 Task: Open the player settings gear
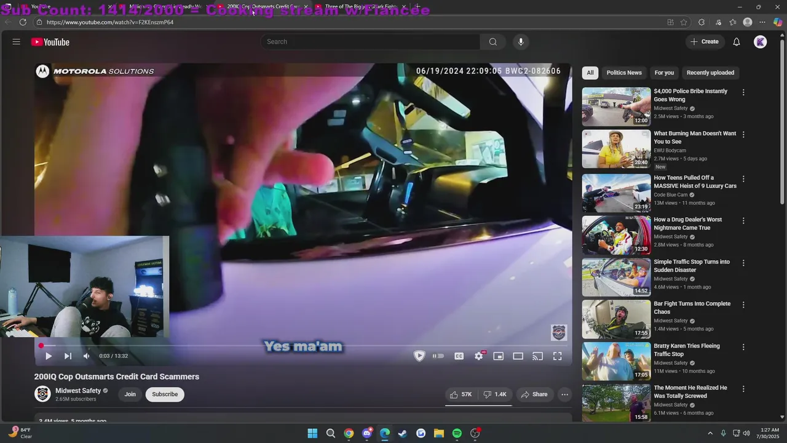(479, 356)
